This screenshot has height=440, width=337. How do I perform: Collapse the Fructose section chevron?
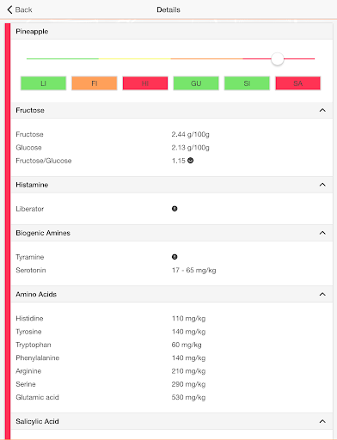pyautogui.click(x=322, y=110)
